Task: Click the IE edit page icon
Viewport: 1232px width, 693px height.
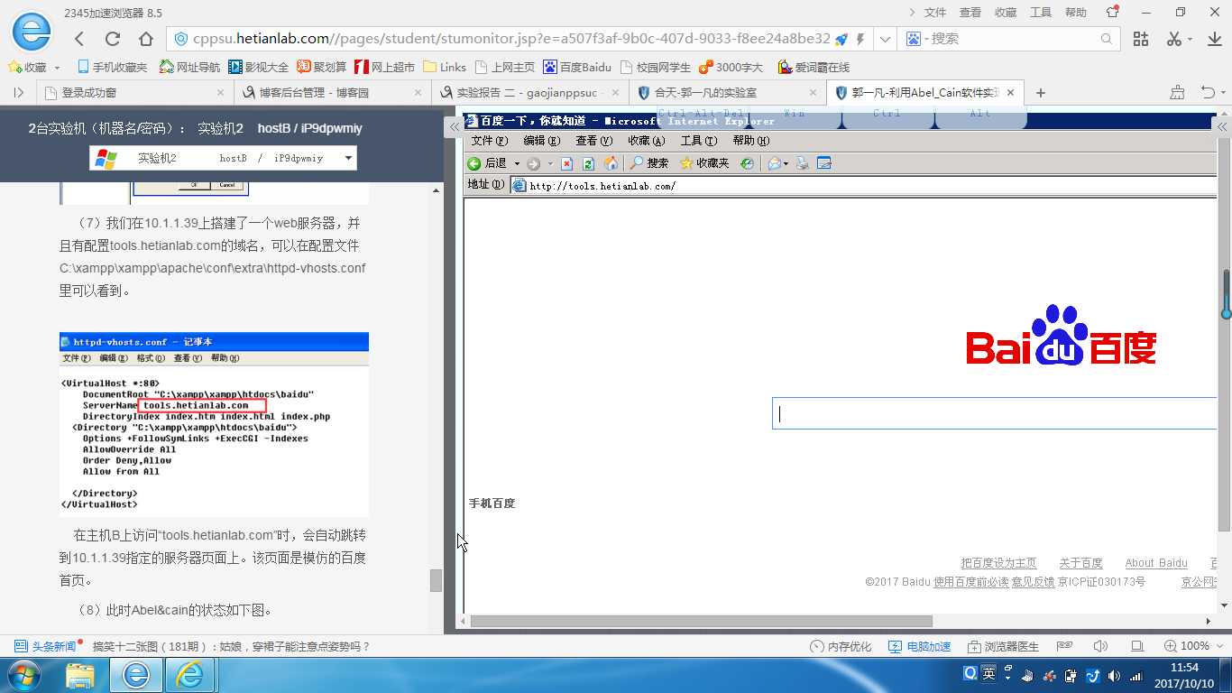Action: click(823, 163)
